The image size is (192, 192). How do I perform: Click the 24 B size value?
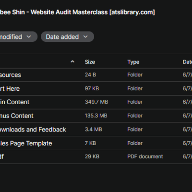point(90,75)
